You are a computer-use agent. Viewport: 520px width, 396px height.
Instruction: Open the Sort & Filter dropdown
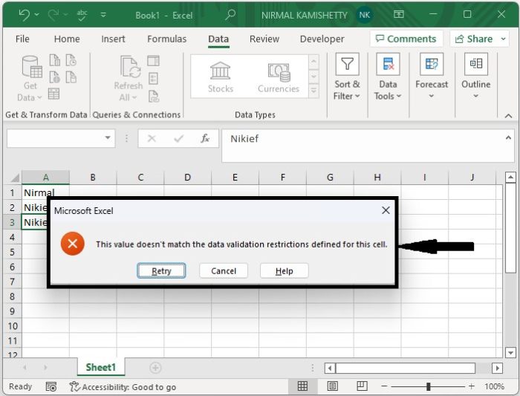point(347,77)
